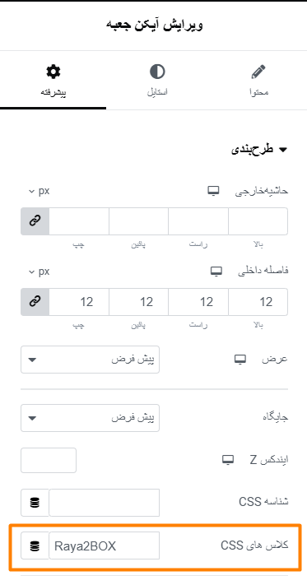This screenshot has width=307, height=585.
Task: Click the padding responsive device monitor icon
Action: click(216, 272)
